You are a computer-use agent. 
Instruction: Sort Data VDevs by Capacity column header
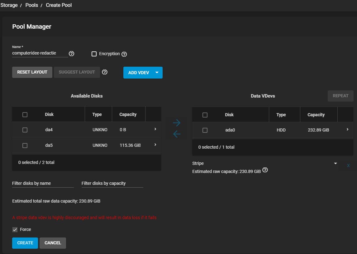tap(316, 115)
